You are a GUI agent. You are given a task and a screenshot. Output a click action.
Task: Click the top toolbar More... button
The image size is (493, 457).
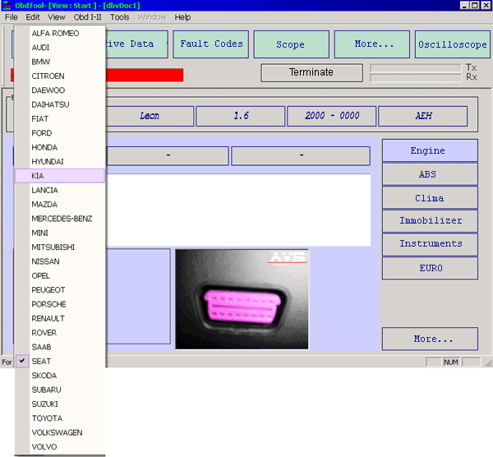372,44
